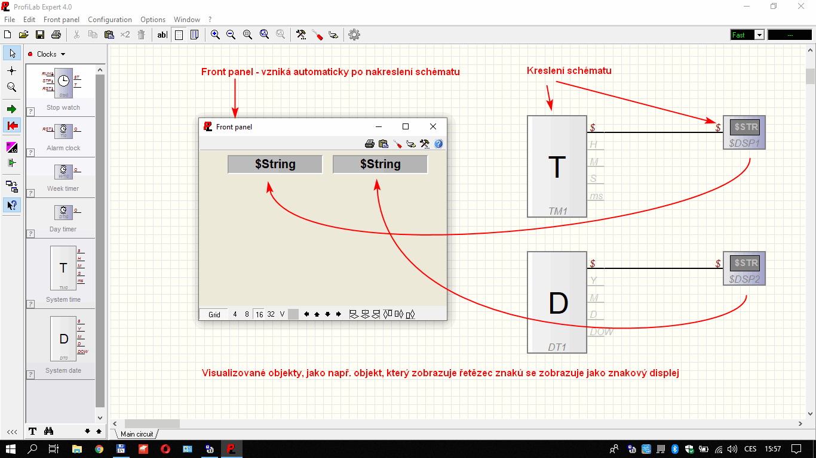
Task: Open the settings gear in the toolbar
Action: [x=354, y=35]
